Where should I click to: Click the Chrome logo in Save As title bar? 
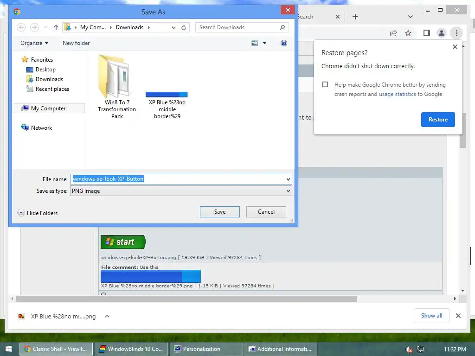coord(17,12)
